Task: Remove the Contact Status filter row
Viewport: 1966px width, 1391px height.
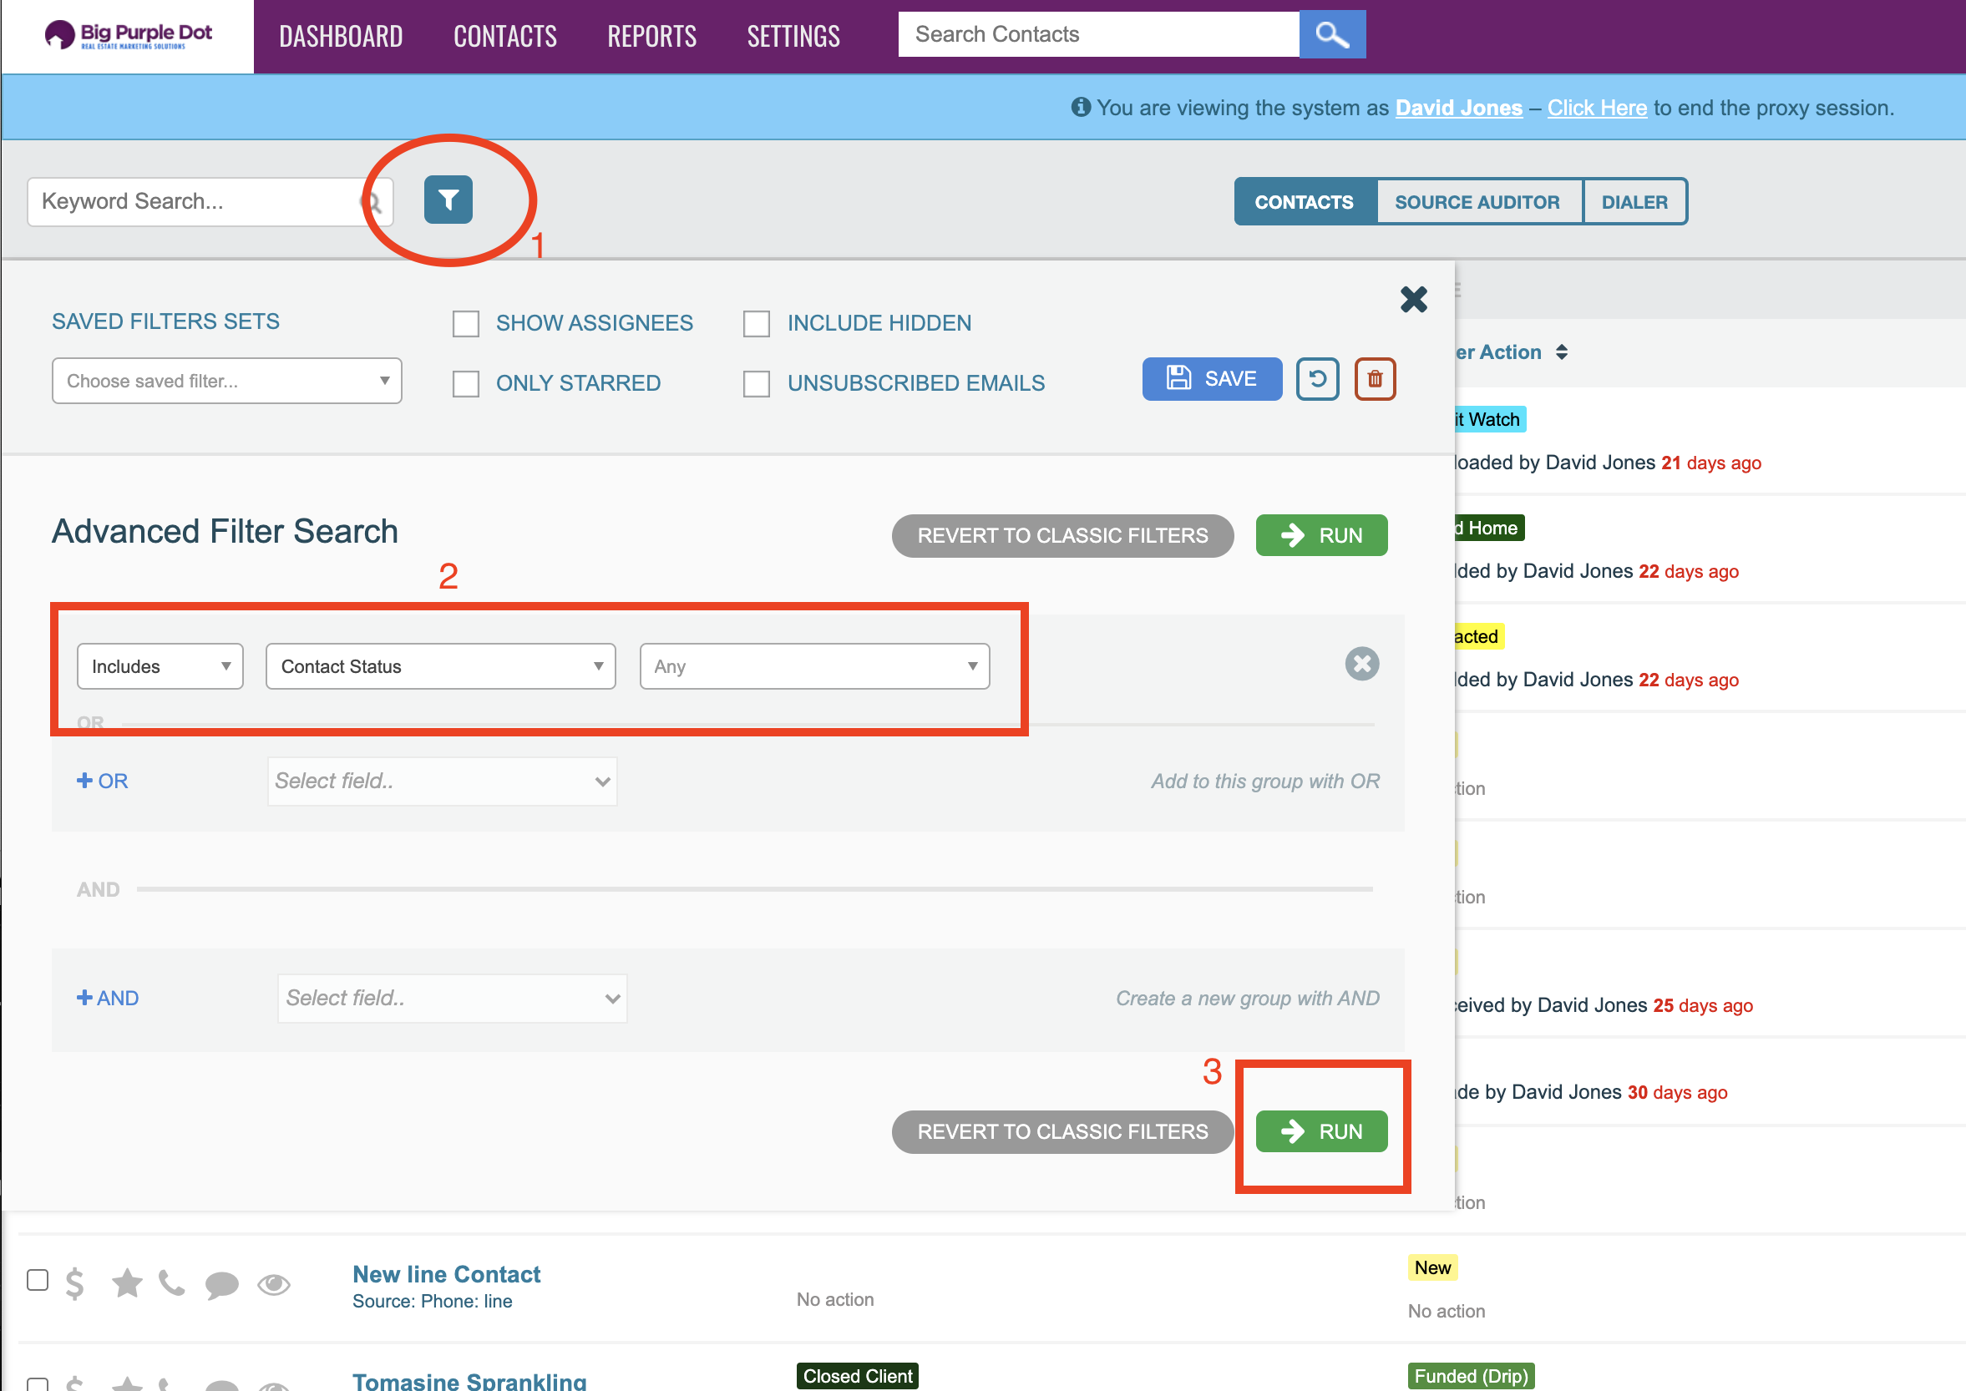Action: [x=1361, y=664]
